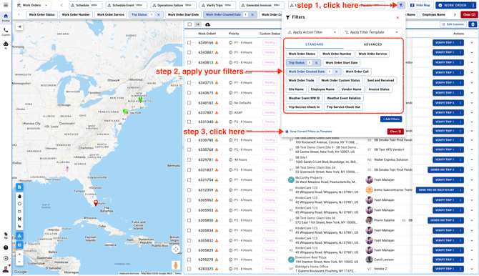Go to Home in the sidebar

[x=6, y=17]
